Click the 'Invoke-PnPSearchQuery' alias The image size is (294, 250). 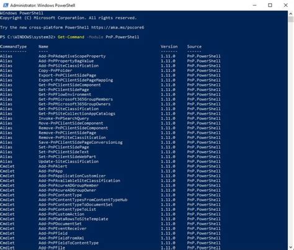click(x=64, y=118)
